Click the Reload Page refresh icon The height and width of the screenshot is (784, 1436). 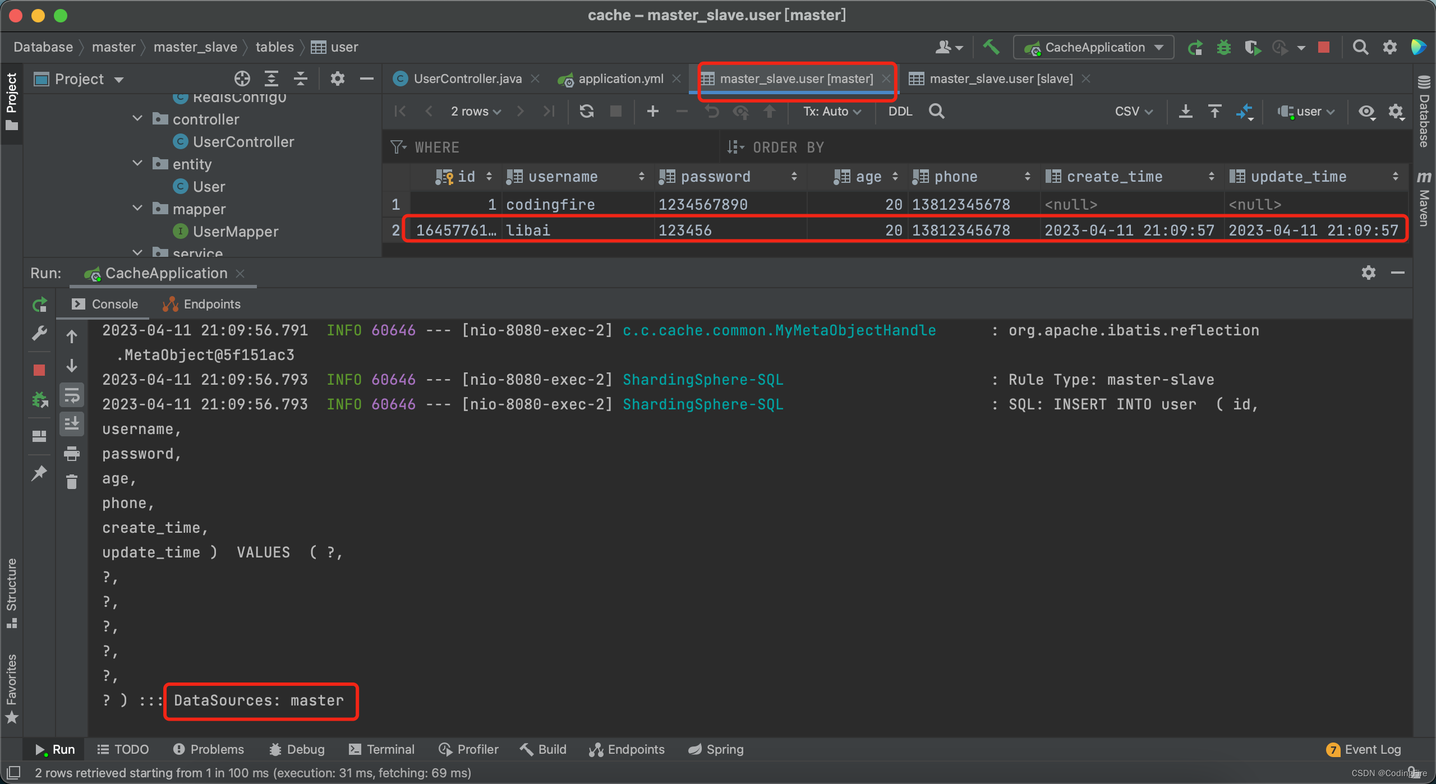pos(587,111)
